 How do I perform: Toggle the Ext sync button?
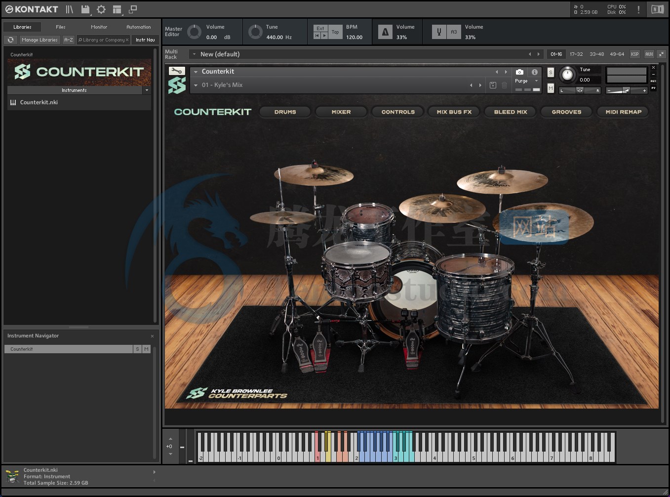(x=320, y=28)
